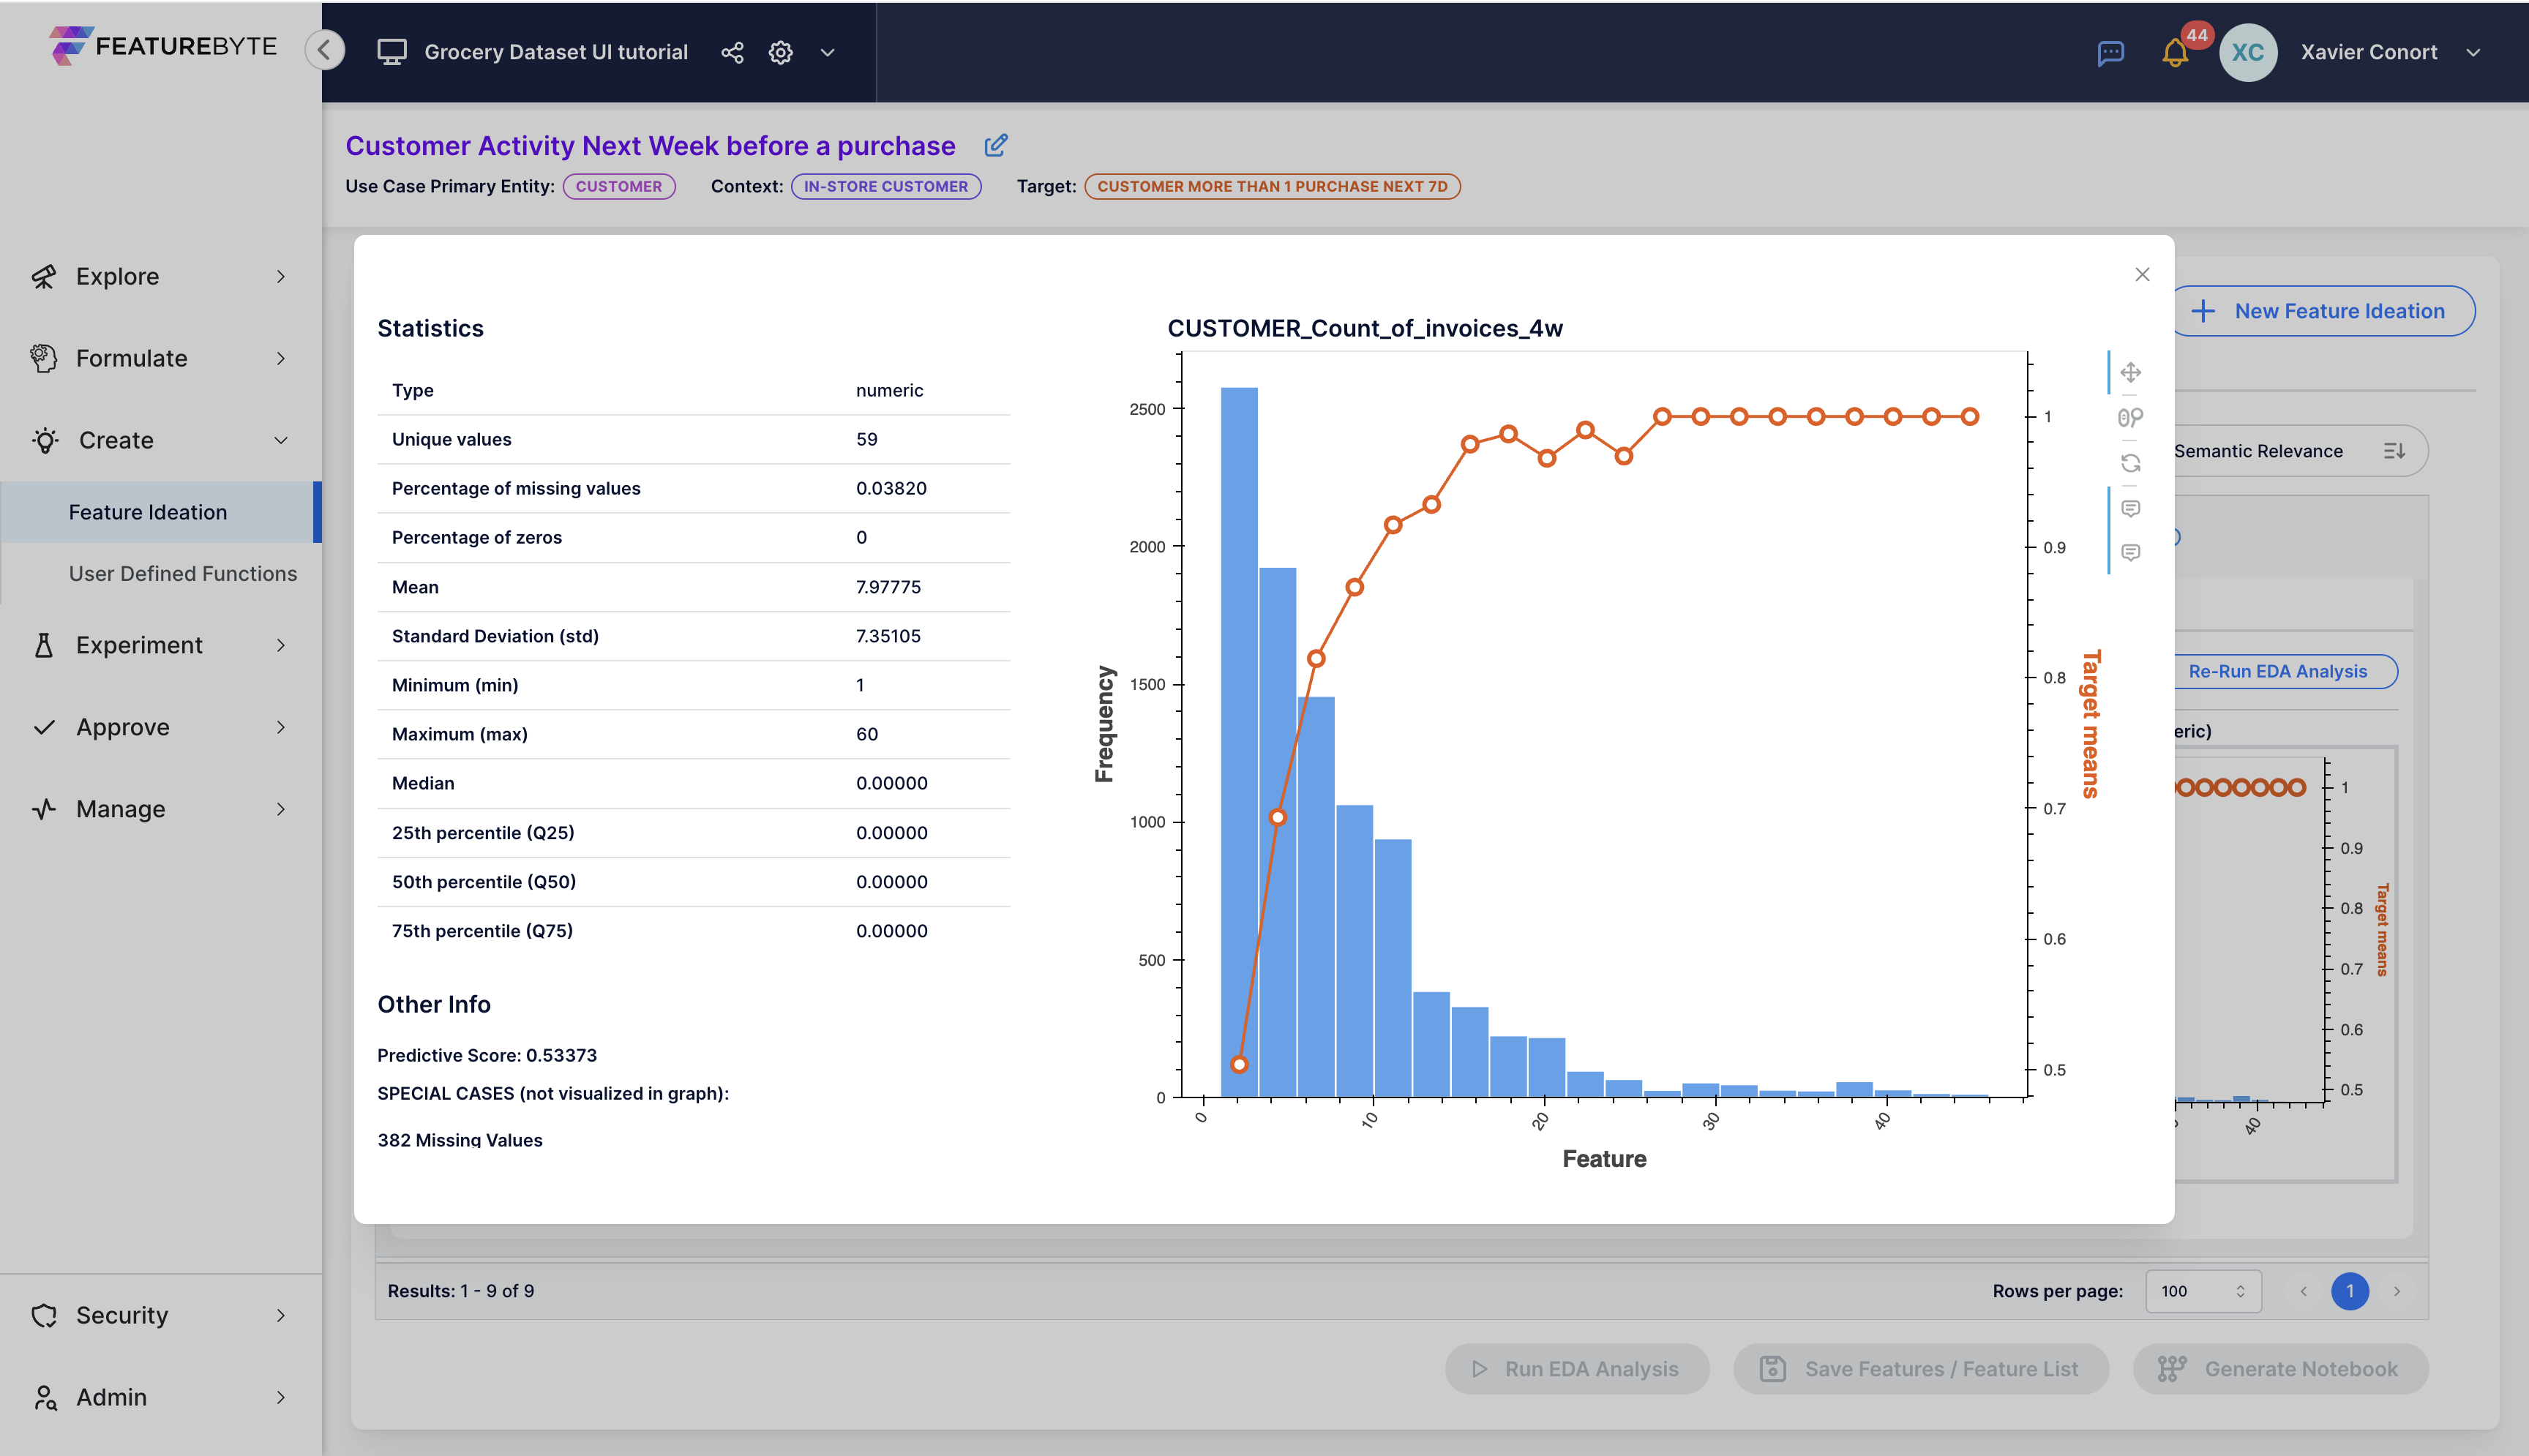The image size is (2529, 1456).
Task: Click the Percentage of missing values 0.03820
Action: pyautogui.click(x=891, y=489)
